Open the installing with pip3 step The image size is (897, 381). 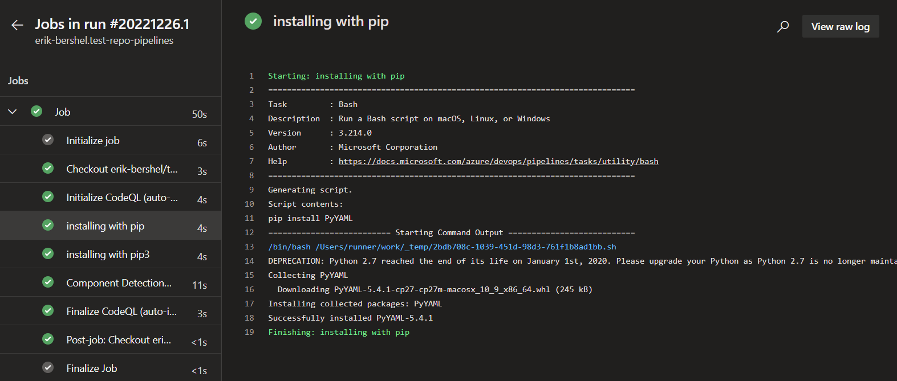(111, 254)
